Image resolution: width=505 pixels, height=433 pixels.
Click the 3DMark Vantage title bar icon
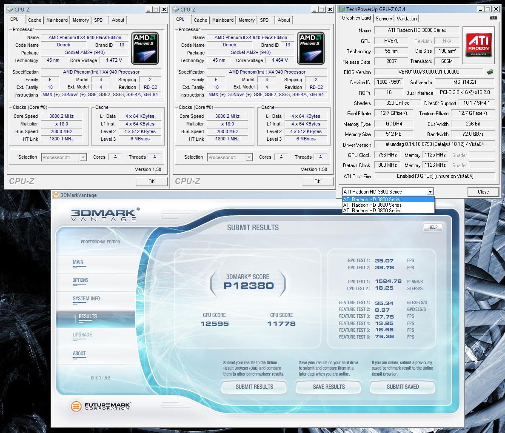coord(56,195)
